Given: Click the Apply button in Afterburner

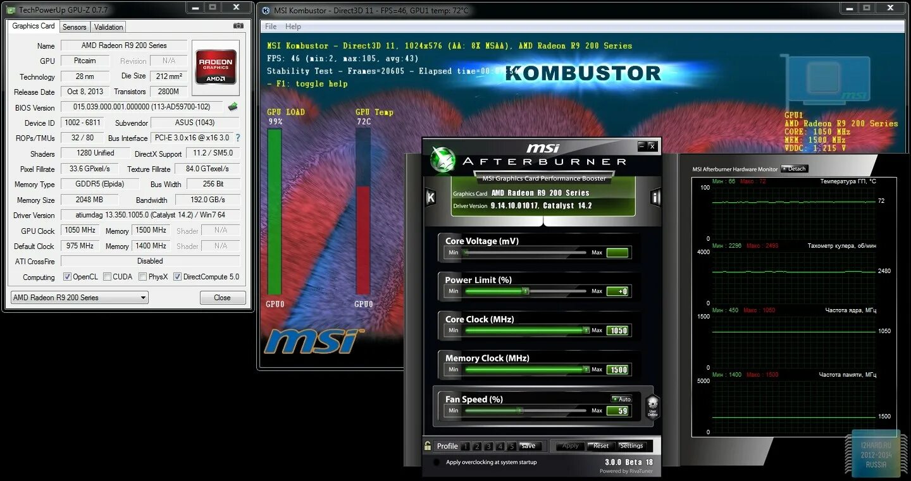Looking at the screenshot, I should click(x=571, y=446).
